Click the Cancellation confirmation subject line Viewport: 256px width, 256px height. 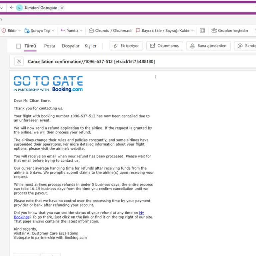click(91, 62)
